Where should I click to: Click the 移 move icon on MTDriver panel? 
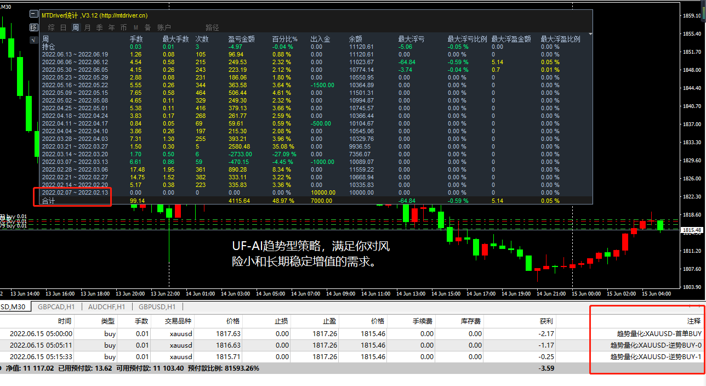(x=33, y=27)
